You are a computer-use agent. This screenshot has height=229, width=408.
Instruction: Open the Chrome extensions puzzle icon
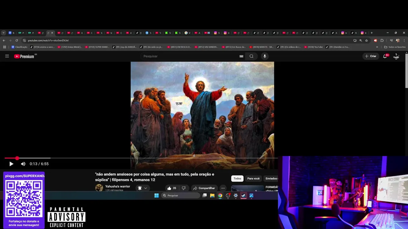pyautogui.click(x=382, y=40)
